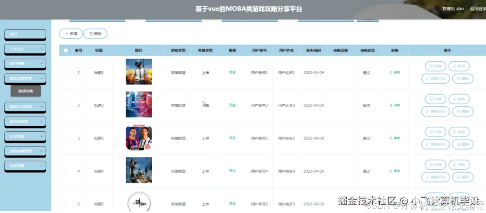
Task: Click the 发布时间 column header
Action: (x=313, y=51)
